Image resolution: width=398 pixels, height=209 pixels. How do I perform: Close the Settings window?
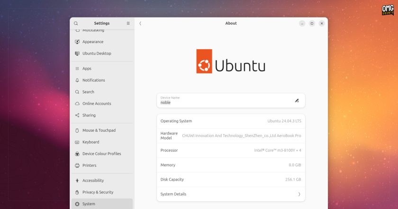pyautogui.click(x=322, y=24)
